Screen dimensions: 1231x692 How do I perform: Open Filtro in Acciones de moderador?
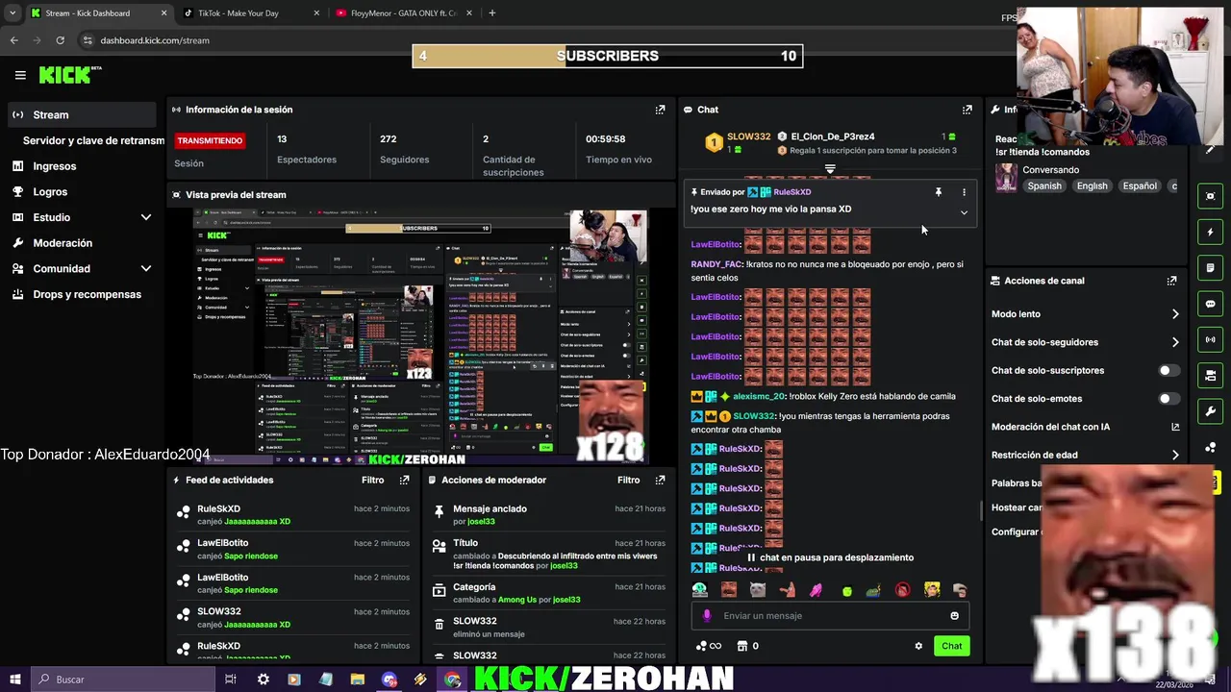point(628,480)
